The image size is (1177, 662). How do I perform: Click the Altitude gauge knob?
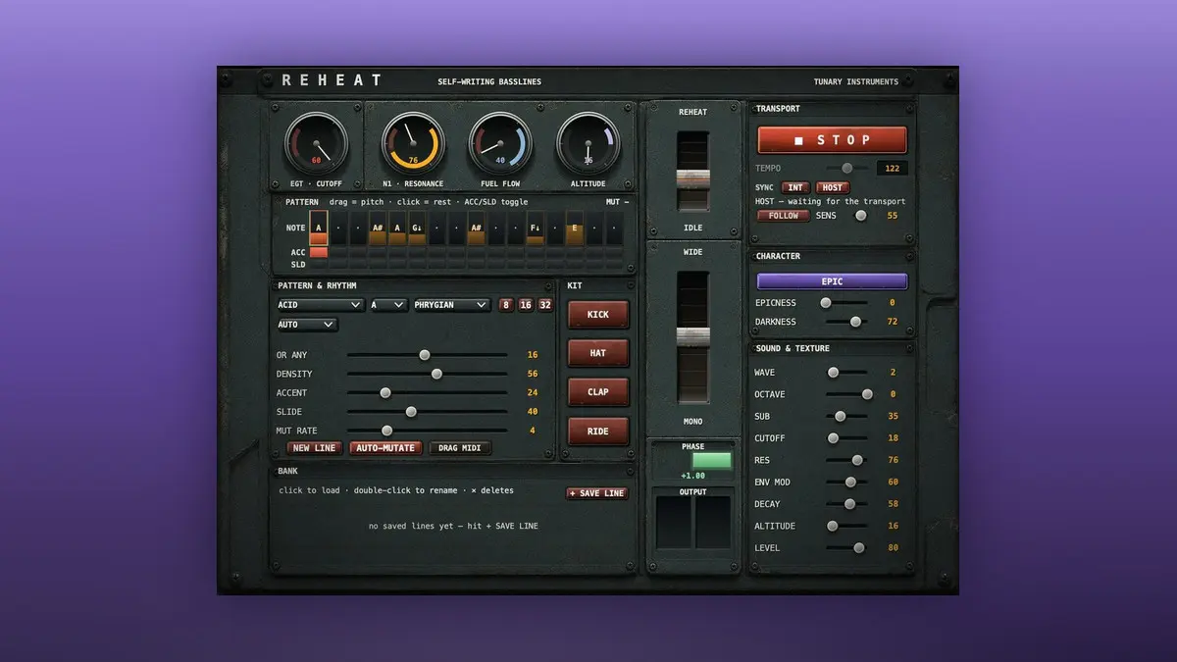(x=588, y=143)
